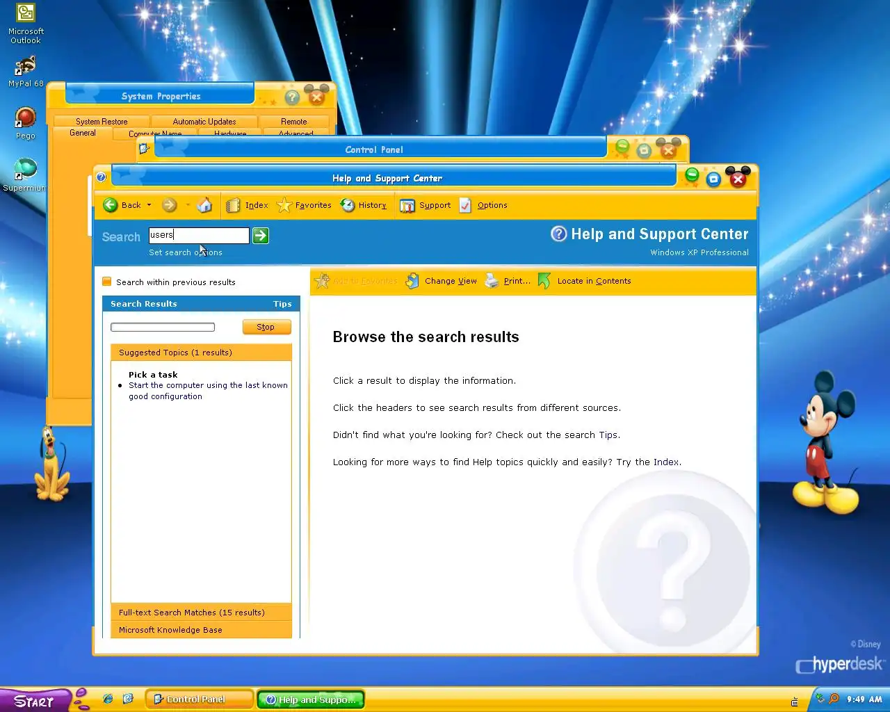Click second Quick Launch icon beside Internet Explorer

click(x=128, y=699)
